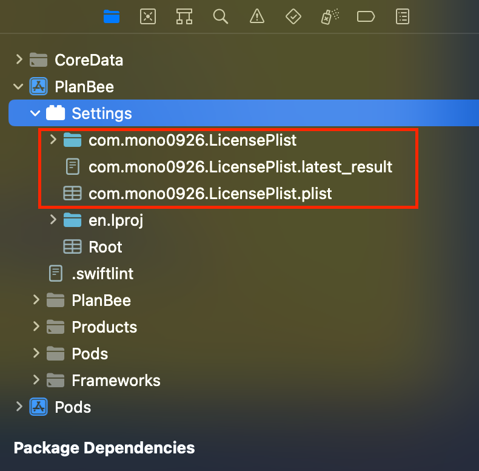Click the Products folder icon
The width and height of the screenshot is (479, 471).
coord(56,327)
